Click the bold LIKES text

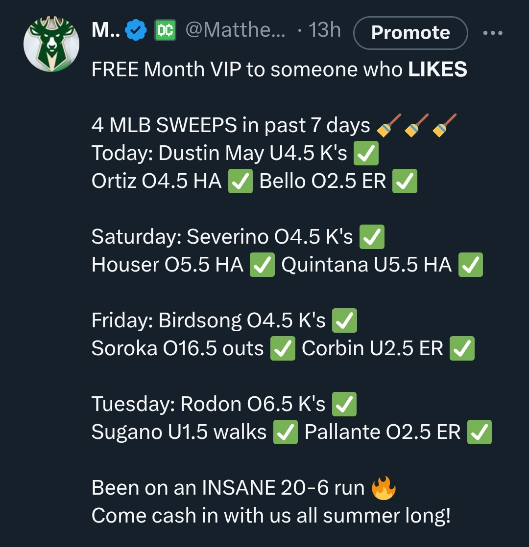(437, 69)
